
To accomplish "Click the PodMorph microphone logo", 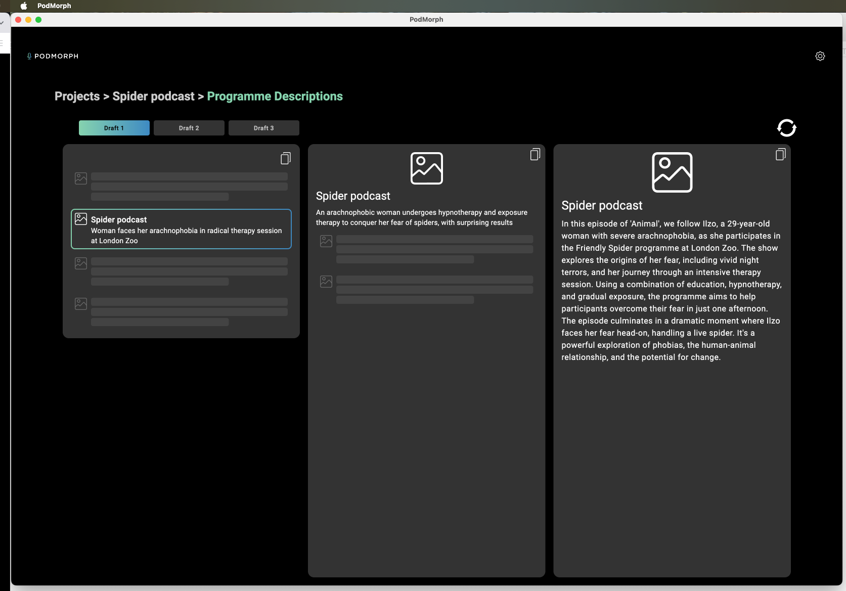I will [29, 56].
